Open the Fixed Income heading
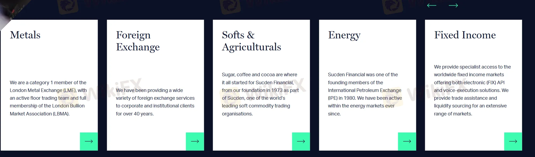 465,35
